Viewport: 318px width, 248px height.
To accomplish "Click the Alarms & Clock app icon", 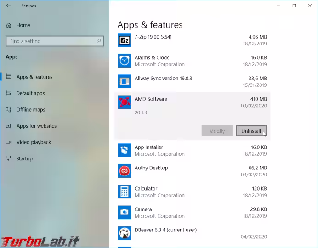I will [x=125, y=61].
